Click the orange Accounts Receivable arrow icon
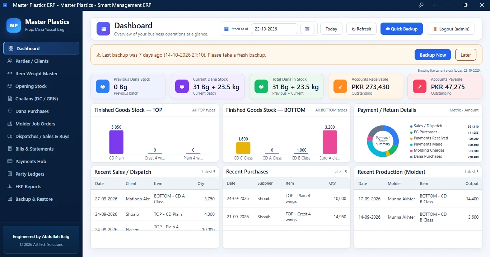The height and width of the screenshot is (257, 490). pos(340,86)
